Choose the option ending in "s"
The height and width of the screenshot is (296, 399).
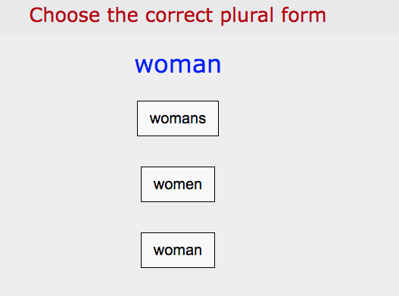click(178, 118)
